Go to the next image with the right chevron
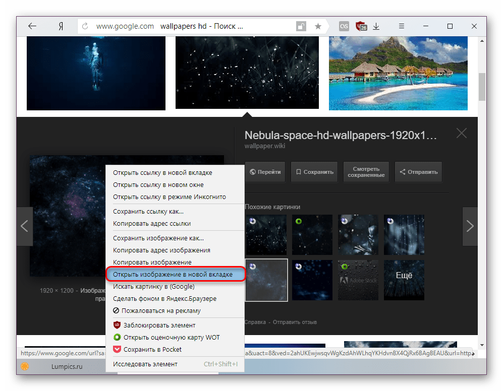This screenshot has width=503, height=391. point(470,226)
